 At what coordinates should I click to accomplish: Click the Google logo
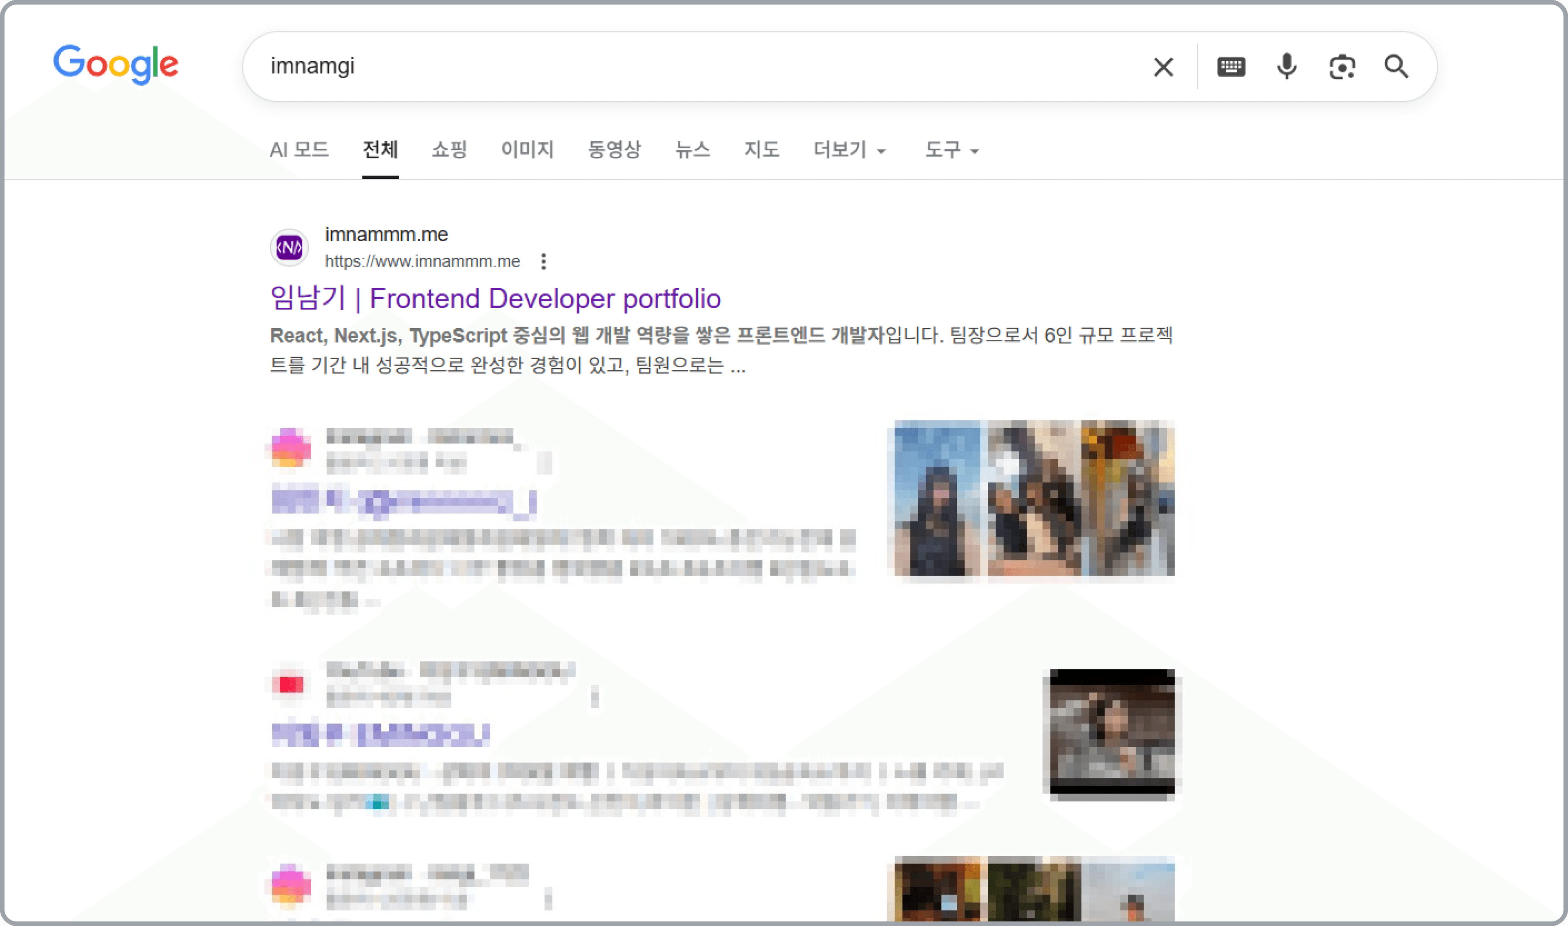(x=116, y=65)
